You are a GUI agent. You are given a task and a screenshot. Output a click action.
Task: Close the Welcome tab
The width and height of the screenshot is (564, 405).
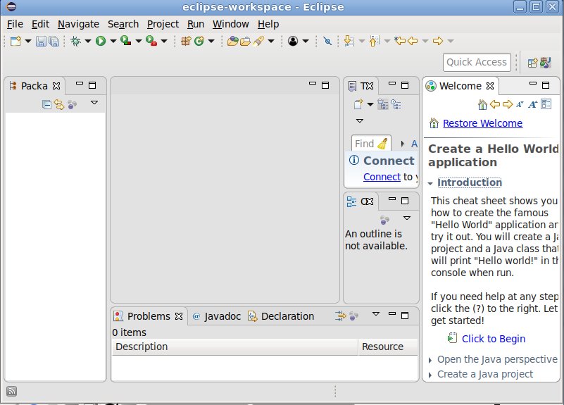[x=490, y=86]
